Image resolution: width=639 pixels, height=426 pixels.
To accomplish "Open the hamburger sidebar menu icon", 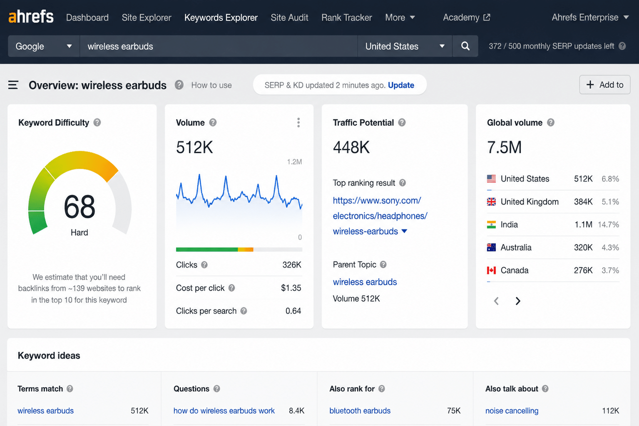I will [13, 85].
